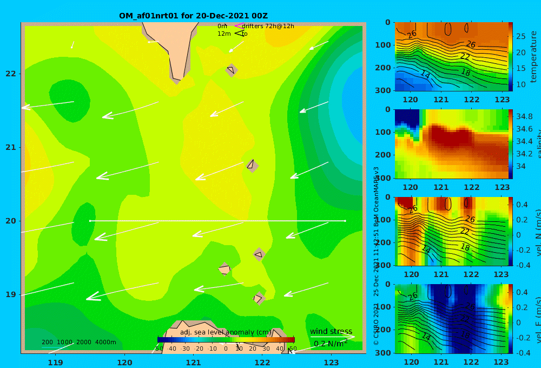The height and width of the screenshot is (368, 541).
Task: Click the 300 depth tick on temperature panel
Action: [x=383, y=90]
